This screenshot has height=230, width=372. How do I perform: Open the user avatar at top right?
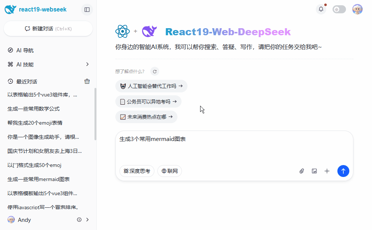(357, 10)
